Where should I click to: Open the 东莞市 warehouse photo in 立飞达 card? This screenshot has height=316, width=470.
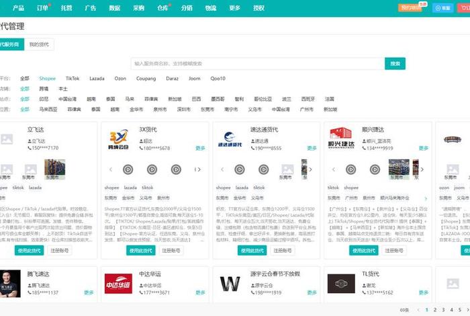(x=54, y=170)
